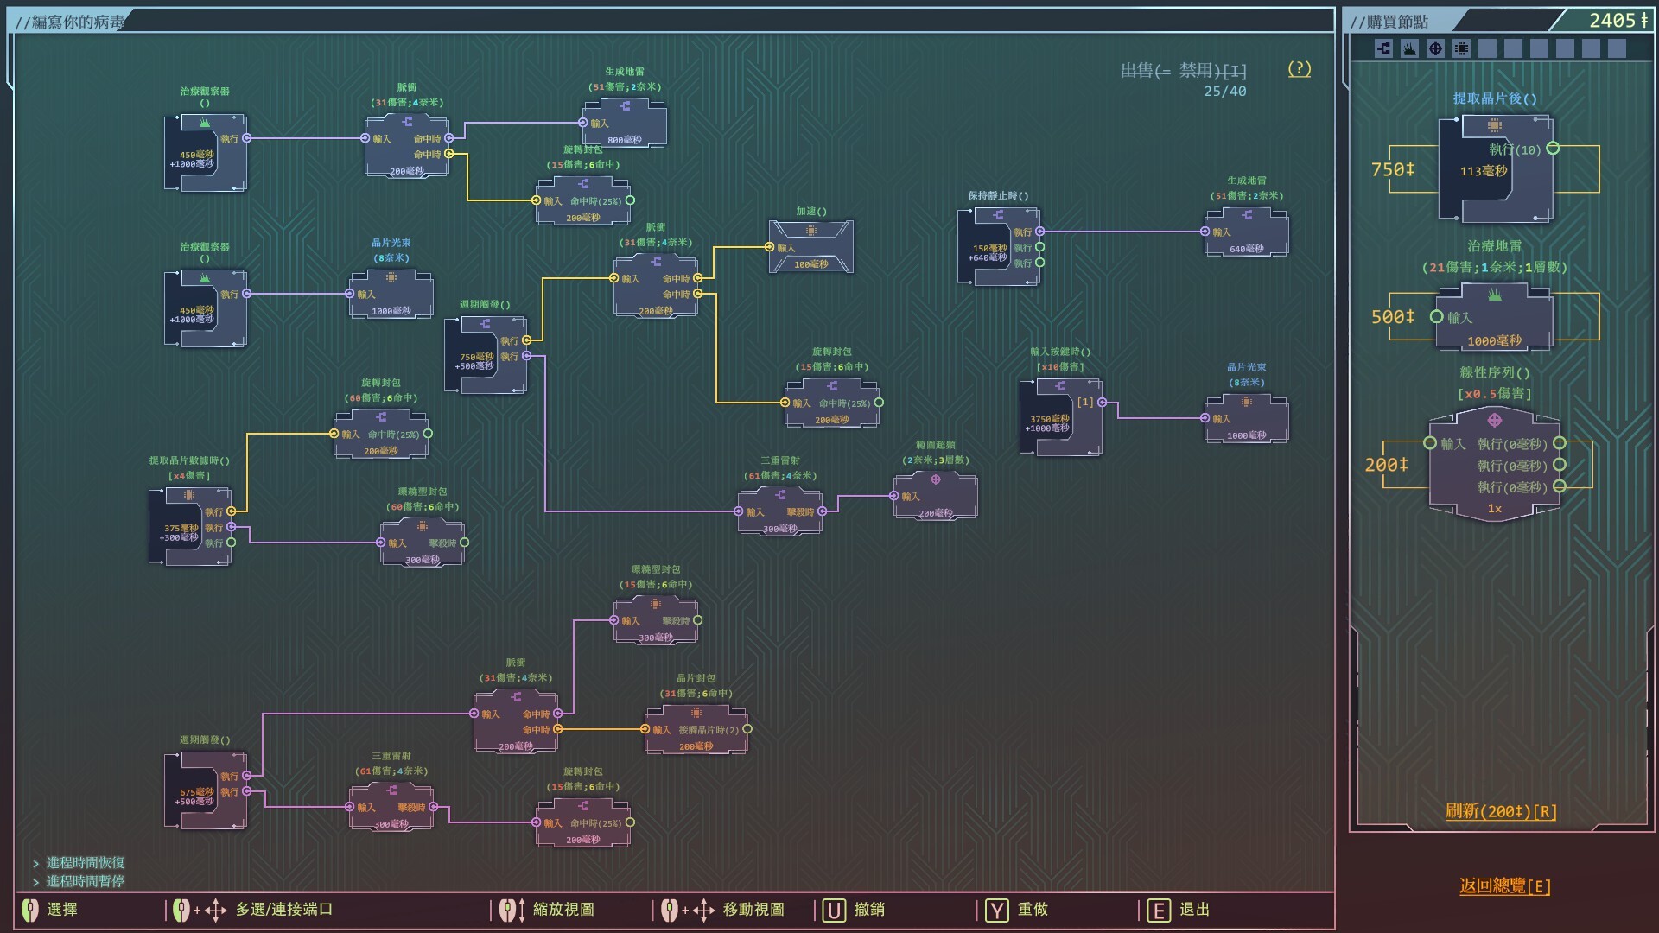This screenshot has width=1659, height=933.
Task: Click mouse icon beside 選擇
Action: pyautogui.click(x=30, y=910)
